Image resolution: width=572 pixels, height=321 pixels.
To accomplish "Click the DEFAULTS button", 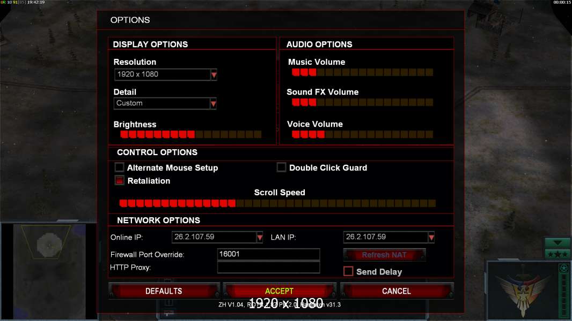I will coord(164,291).
